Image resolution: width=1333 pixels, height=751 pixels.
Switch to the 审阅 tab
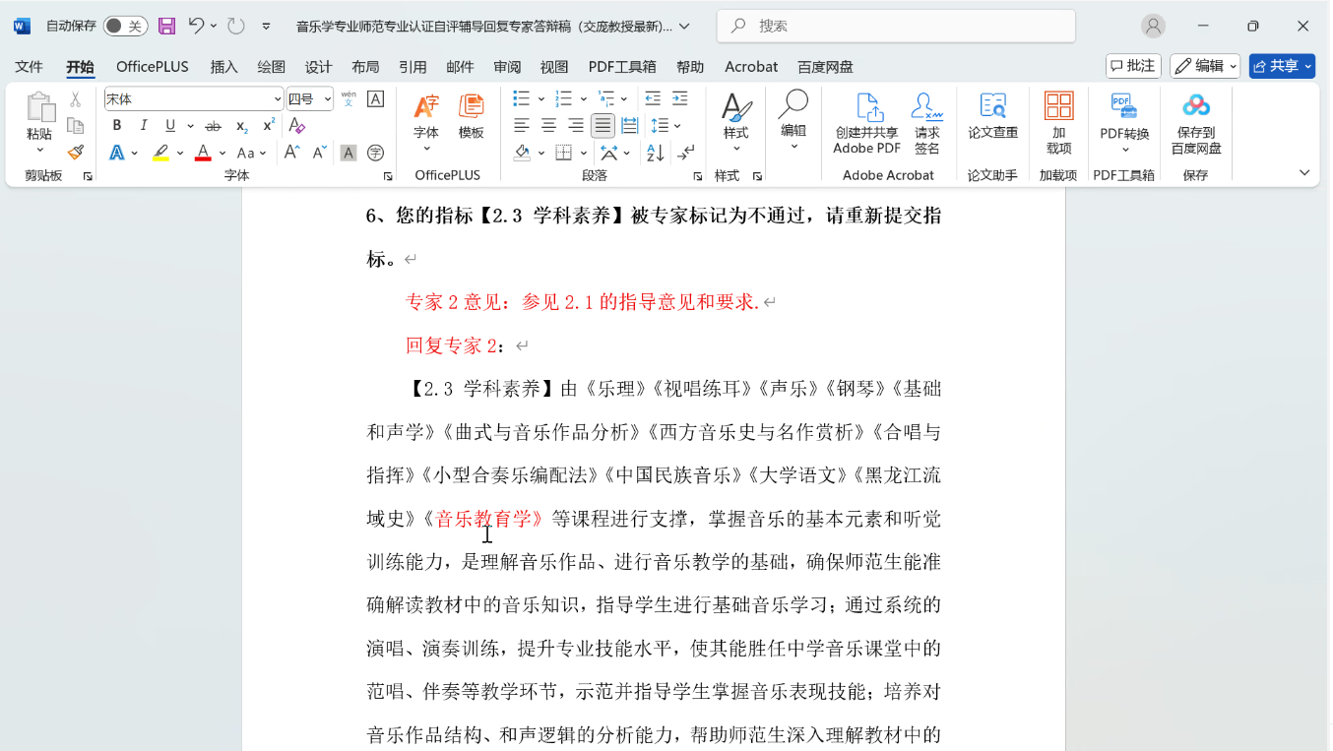point(507,67)
